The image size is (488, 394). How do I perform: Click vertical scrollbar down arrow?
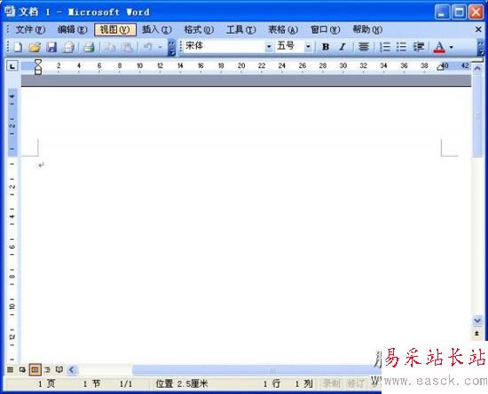coord(477,321)
